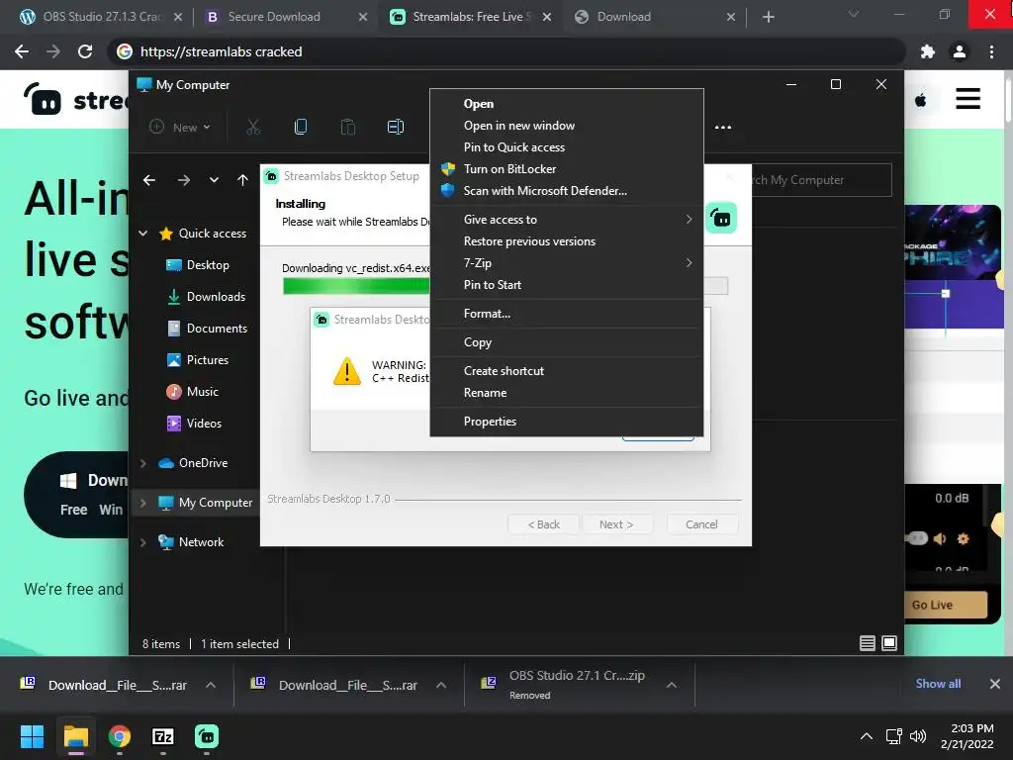Viewport: 1013px width, 760px height.
Task: Click the Paste clipboard icon in File Explorer toolbar
Action: click(347, 127)
